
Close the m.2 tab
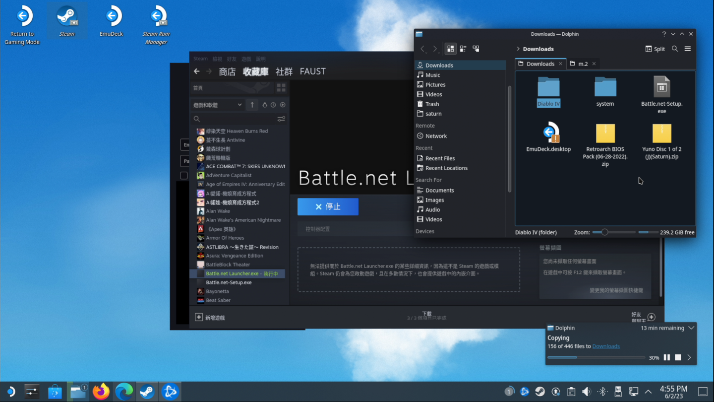tap(594, 64)
